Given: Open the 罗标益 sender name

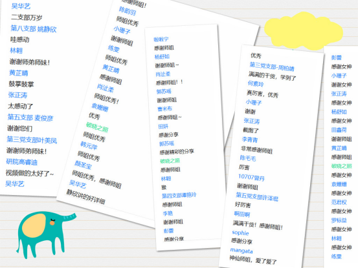Looking at the screenshot, I should click(339, 220).
